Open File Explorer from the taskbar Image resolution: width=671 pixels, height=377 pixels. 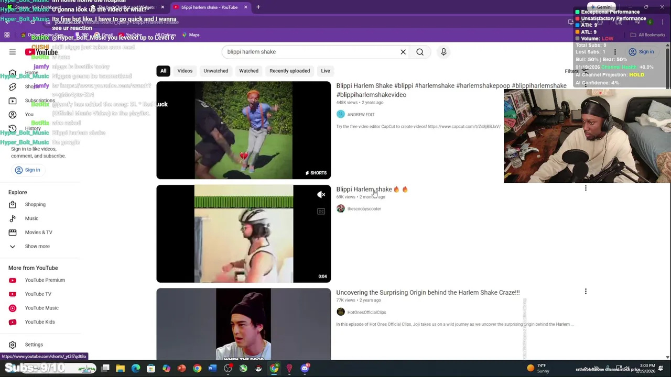click(x=120, y=369)
